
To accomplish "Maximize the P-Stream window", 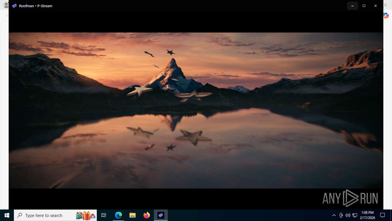I will coord(364,6).
